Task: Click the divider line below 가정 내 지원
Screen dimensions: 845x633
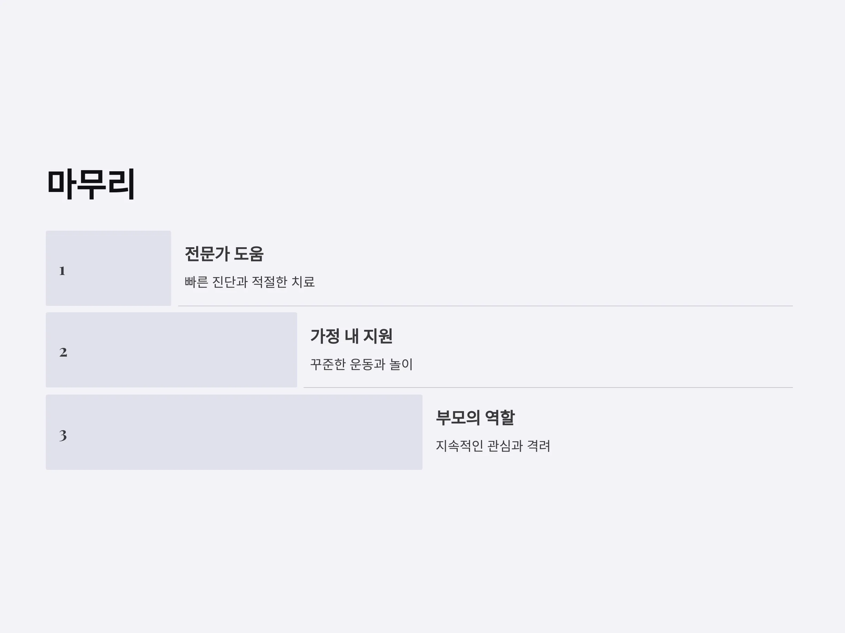Action: [x=548, y=388]
